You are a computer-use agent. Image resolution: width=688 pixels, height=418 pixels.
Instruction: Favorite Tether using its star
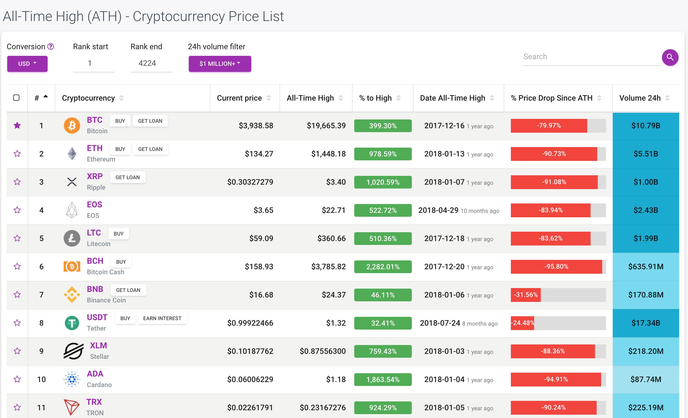click(x=17, y=322)
